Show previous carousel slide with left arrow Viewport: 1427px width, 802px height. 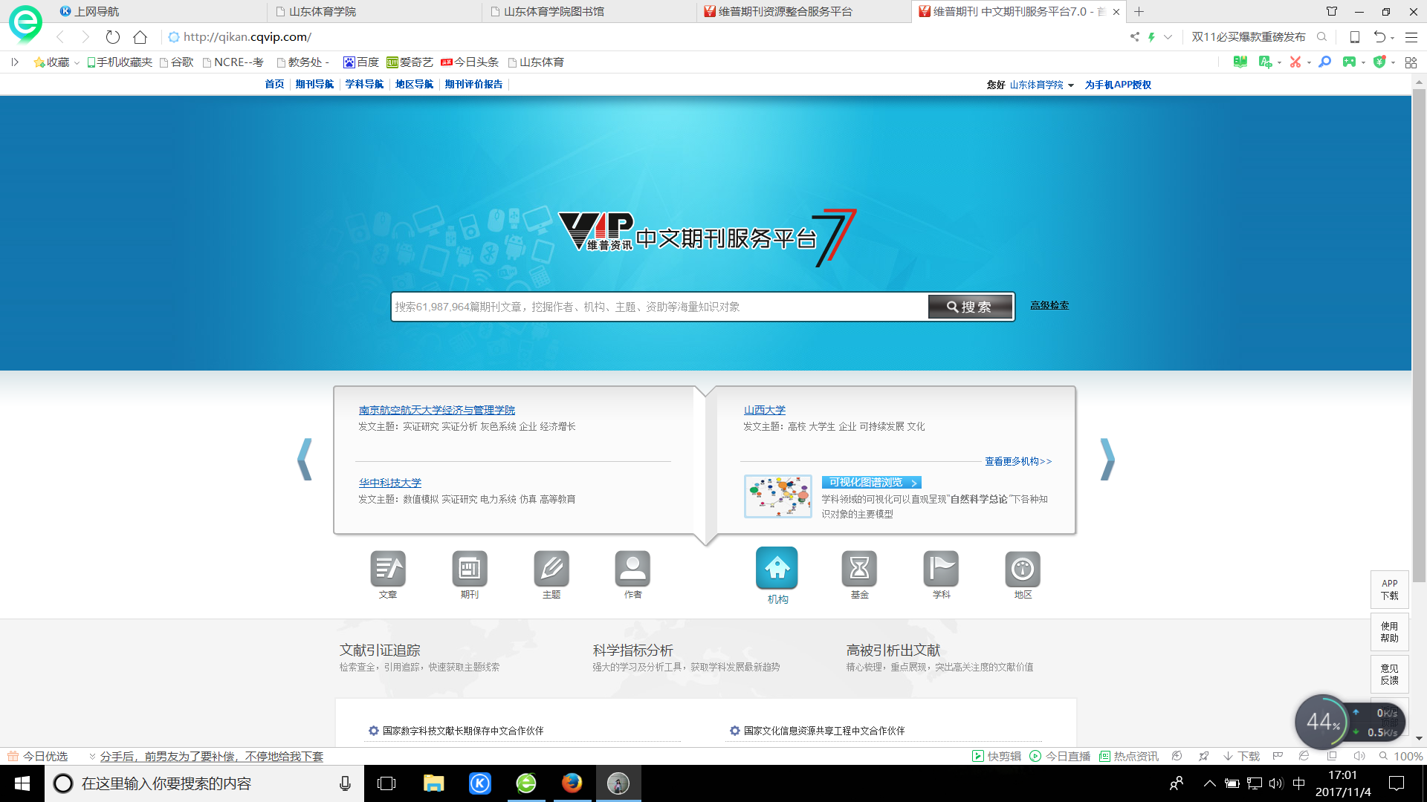(x=304, y=459)
